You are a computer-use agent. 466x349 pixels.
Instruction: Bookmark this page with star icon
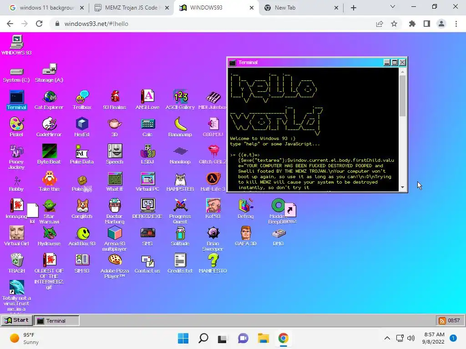(x=394, y=24)
